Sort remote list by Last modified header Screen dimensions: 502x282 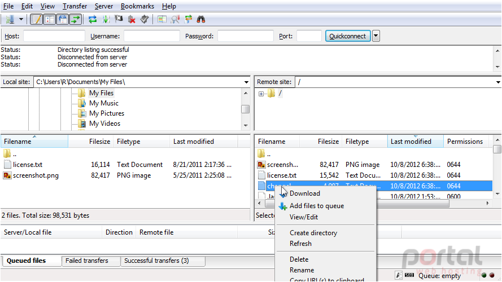(x=415, y=142)
